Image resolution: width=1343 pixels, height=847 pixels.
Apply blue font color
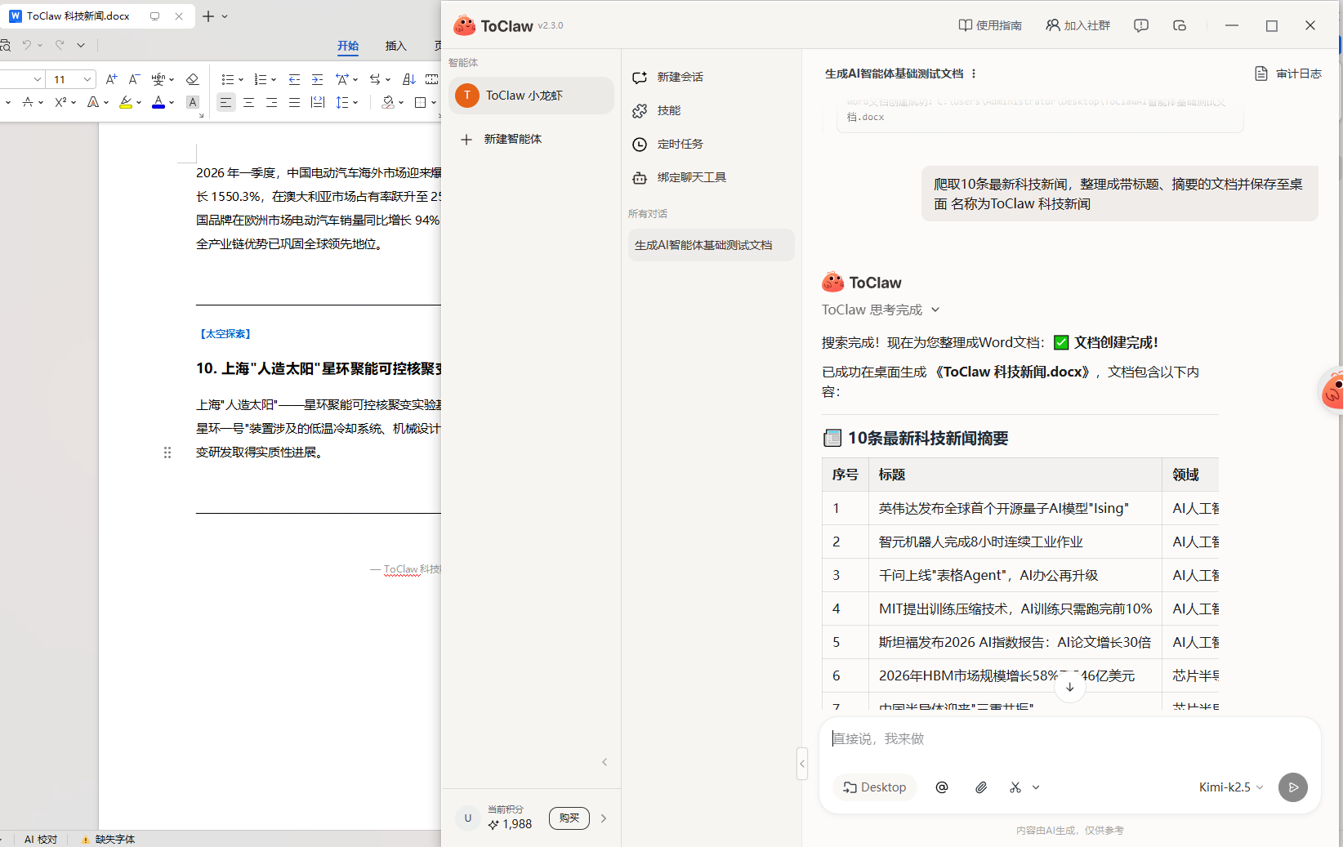click(x=158, y=102)
